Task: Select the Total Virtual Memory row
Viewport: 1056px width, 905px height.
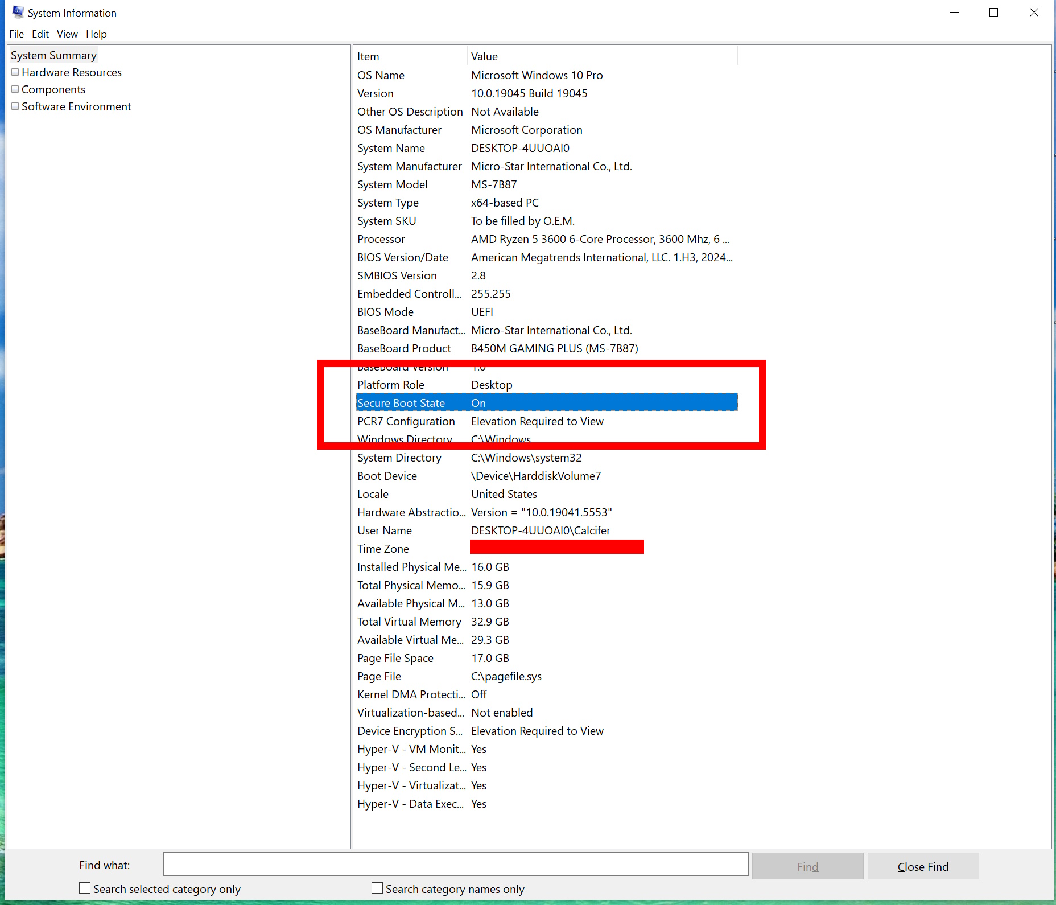Action: (x=547, y=622)
